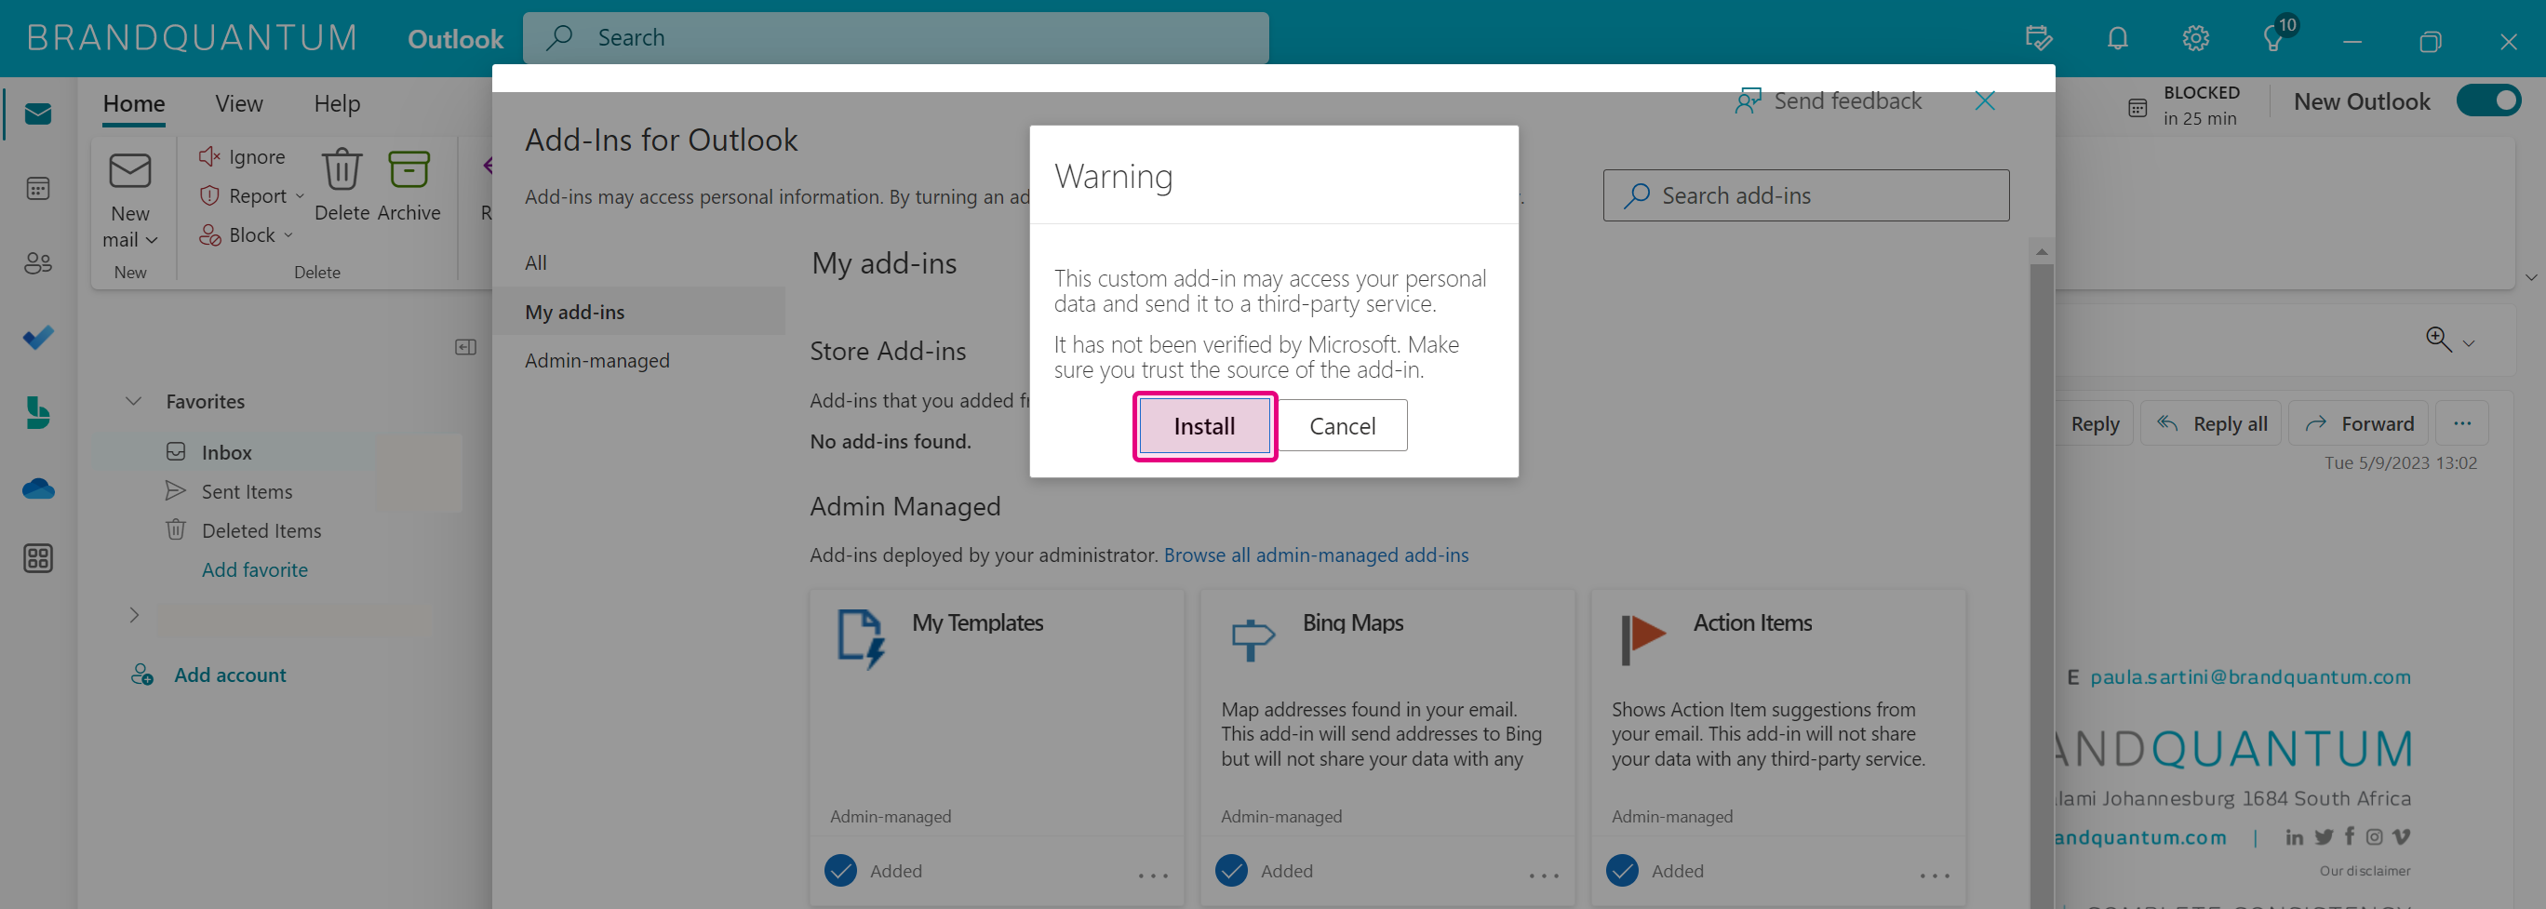Click the LinkedIn icon in signature
This screenshot has width=2546, height=909.
click(x=2295, y=836)
